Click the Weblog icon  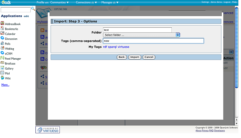click(x=2, y=48)
